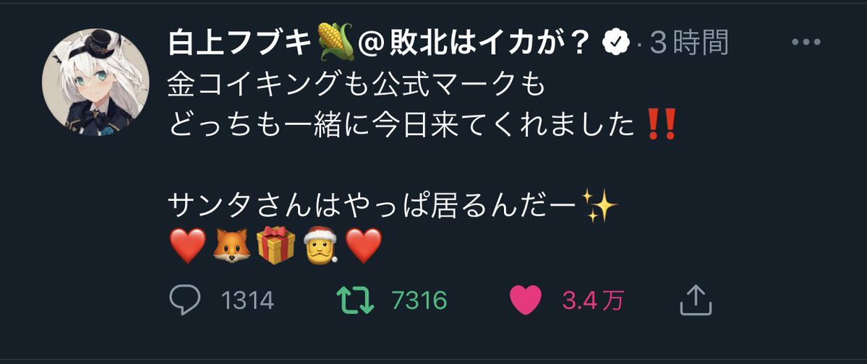Image resolution: width=867 pixels, height=364 pixels.
Task: Toggle the pink like heart icon
Action: point(525,300)
